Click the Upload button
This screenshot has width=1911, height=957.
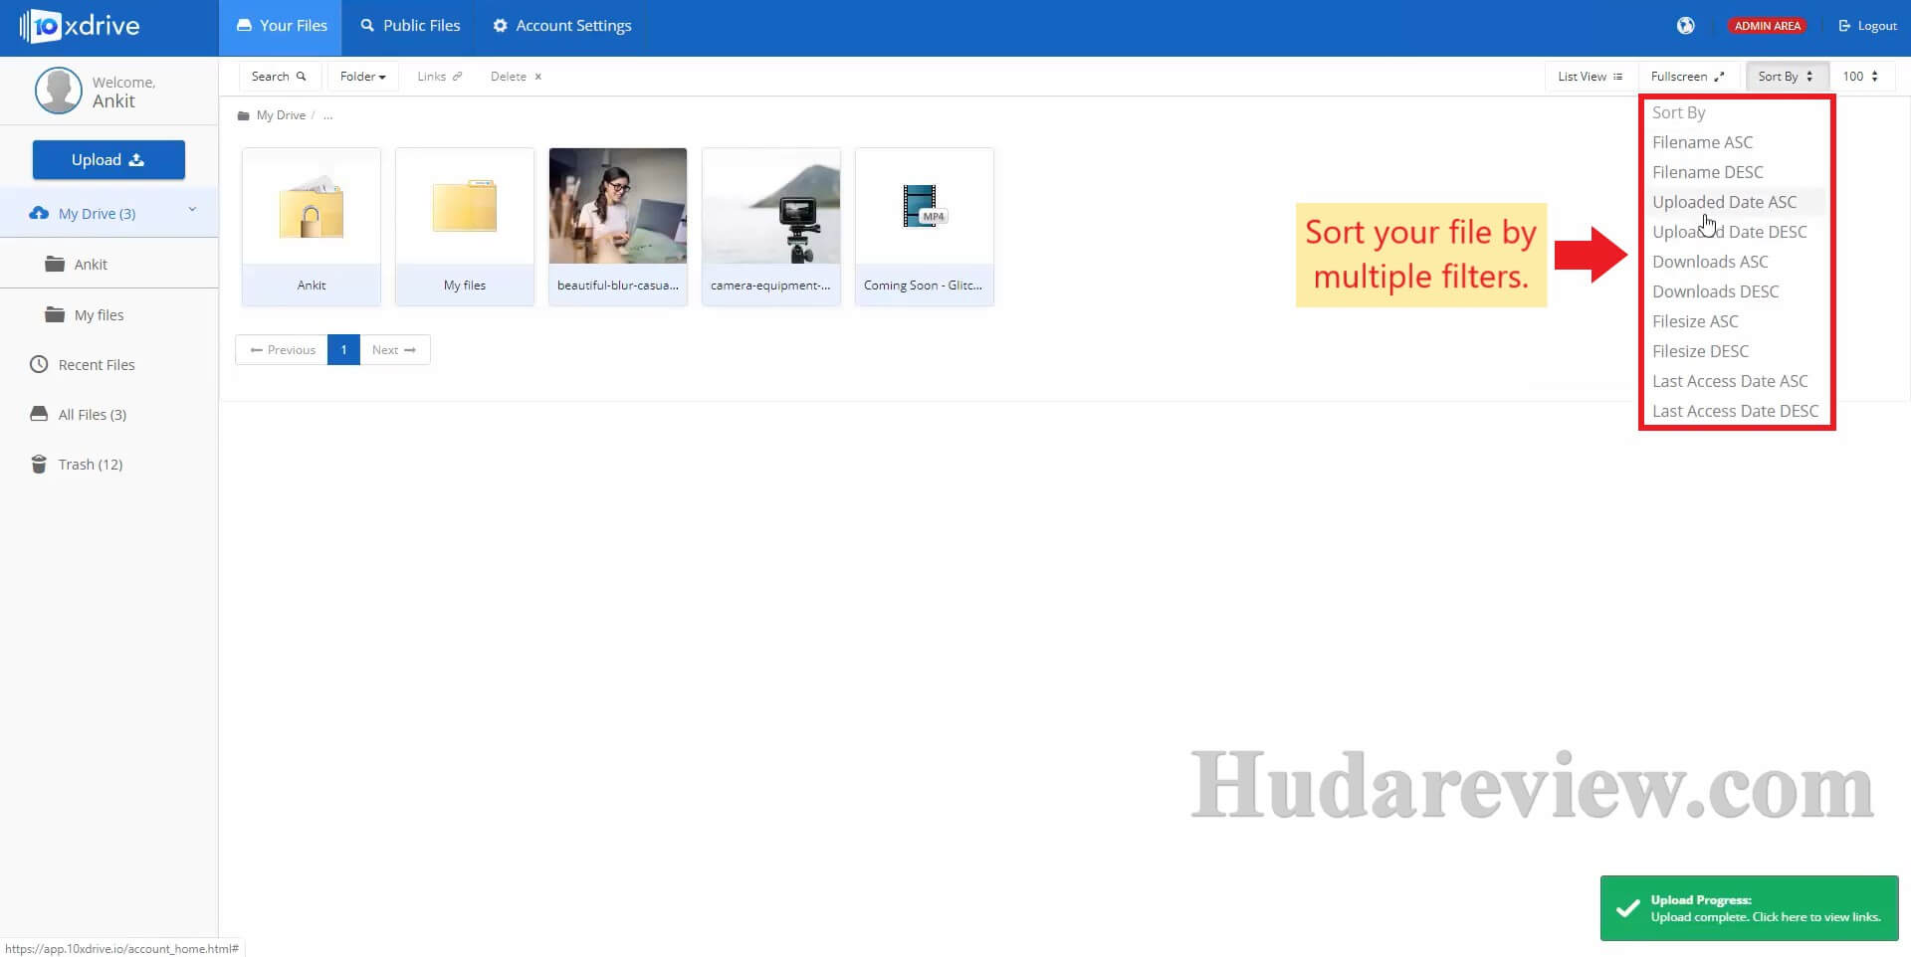pos(108,159)
